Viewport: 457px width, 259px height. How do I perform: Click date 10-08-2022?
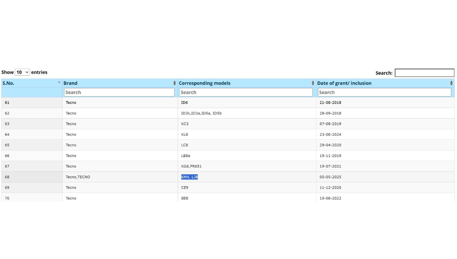coord(331,198)
